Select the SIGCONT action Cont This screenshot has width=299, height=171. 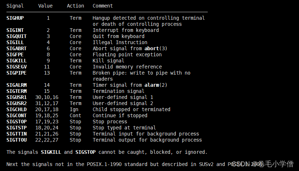[x=75, y=116]
